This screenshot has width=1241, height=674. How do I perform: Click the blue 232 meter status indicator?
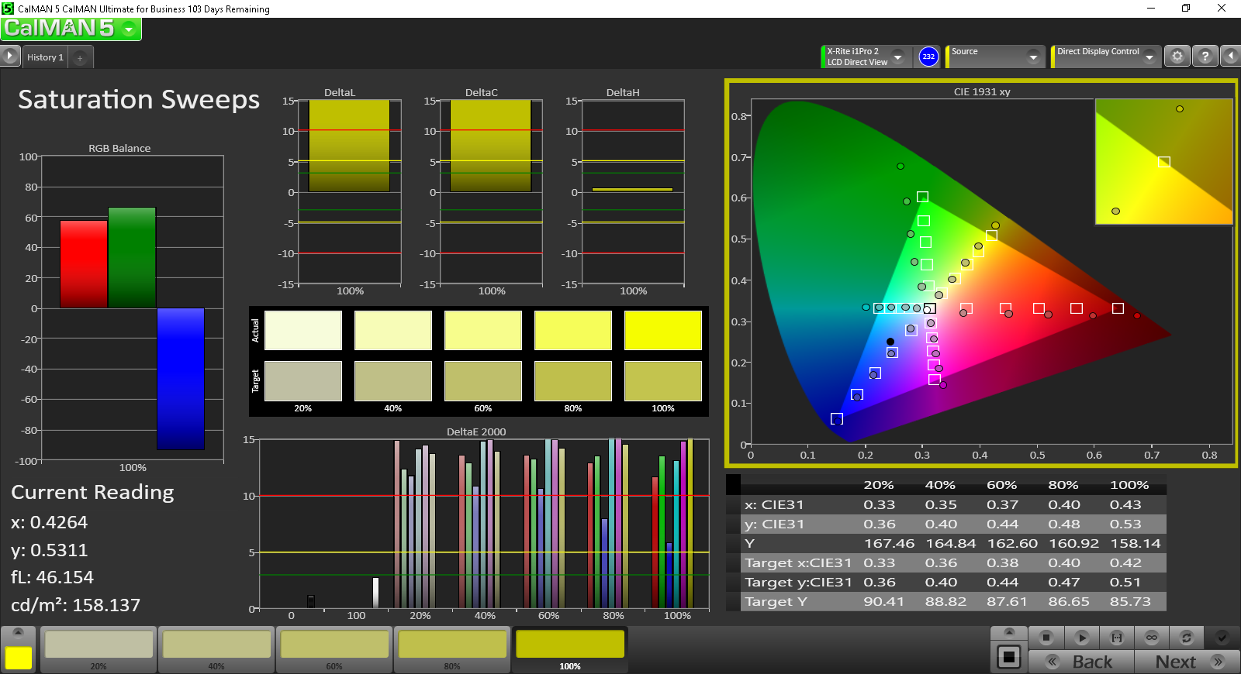pos(928,57)
